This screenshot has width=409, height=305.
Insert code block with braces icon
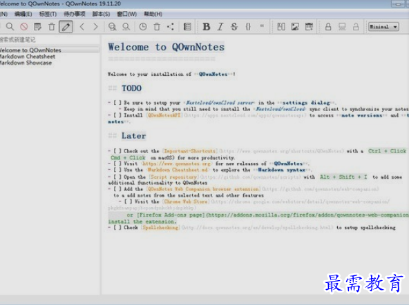pos(248,27)
